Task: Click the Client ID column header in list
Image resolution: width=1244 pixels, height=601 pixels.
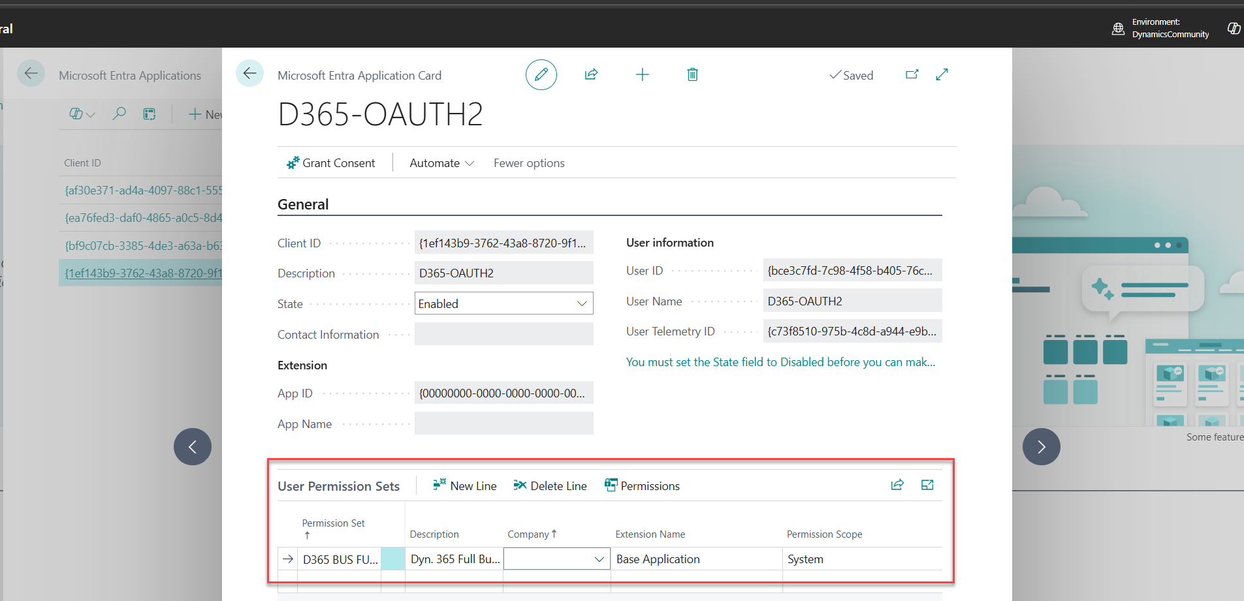Action: tap(82, 163)
